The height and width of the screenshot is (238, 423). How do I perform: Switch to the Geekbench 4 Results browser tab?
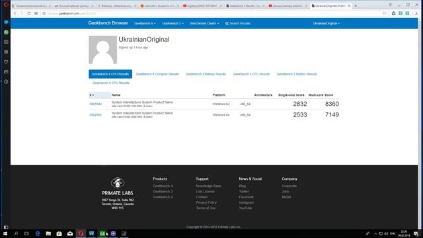(245, 6)
